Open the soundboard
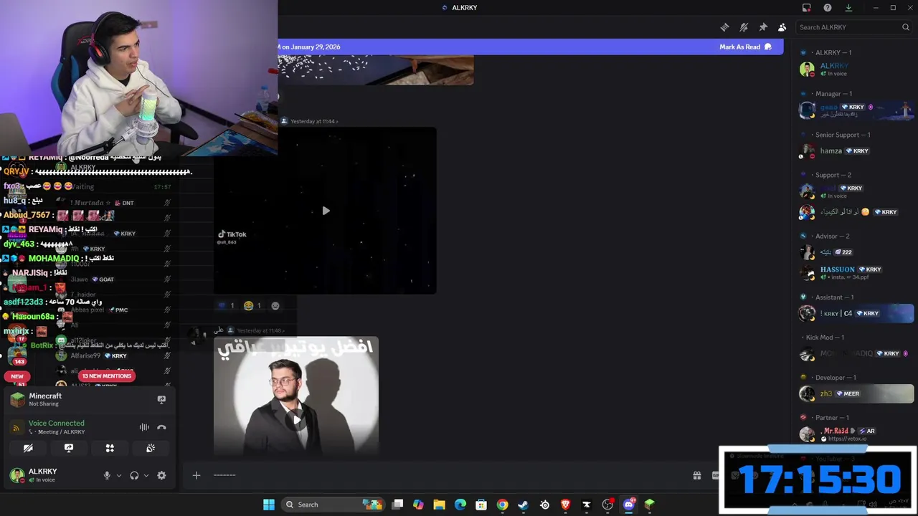This screenshot has height=516, width=918. pyautogui.click(x=151, y=448)
